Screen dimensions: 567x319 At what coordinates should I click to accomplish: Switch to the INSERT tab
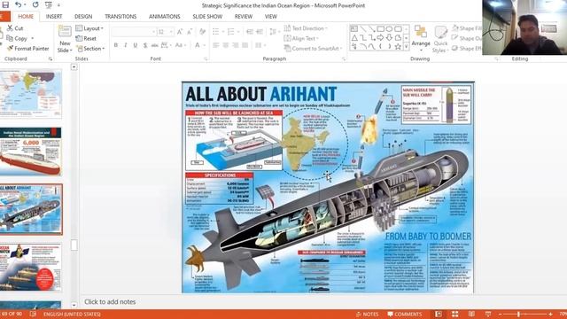click(x=54, y=16)
